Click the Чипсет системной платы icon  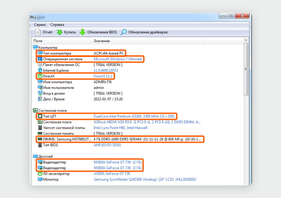40,127
